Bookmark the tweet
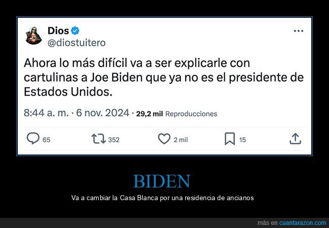Screen dimensions: 329x228 230,139
